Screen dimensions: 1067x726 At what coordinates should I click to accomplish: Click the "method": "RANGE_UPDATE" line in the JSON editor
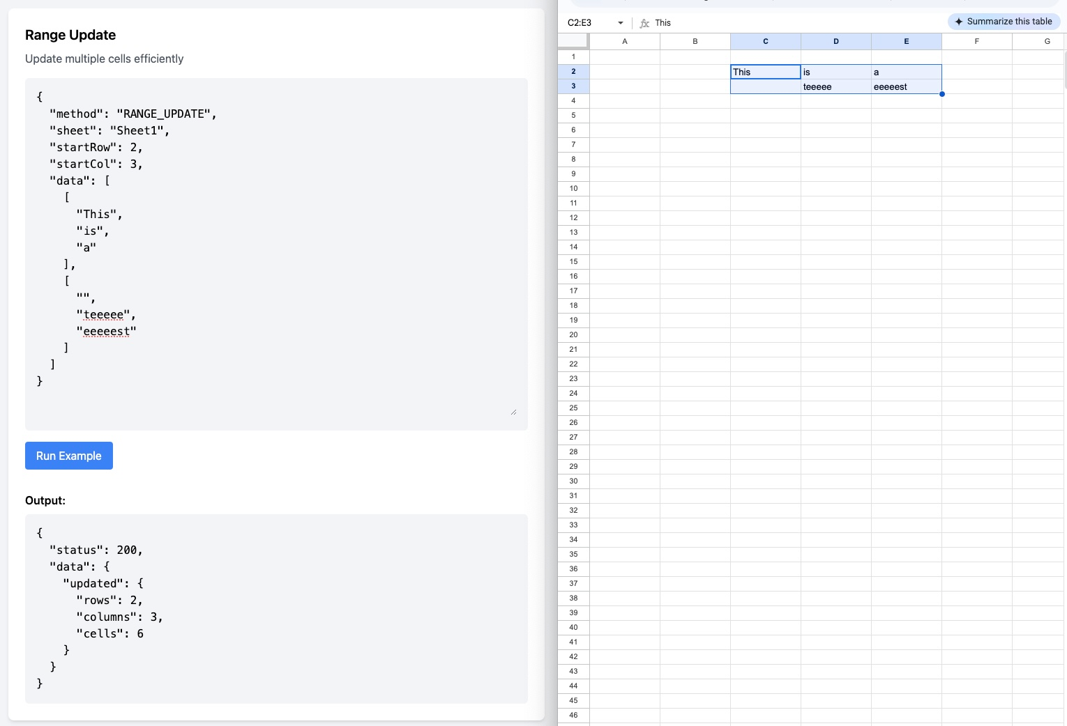[133, 114]
